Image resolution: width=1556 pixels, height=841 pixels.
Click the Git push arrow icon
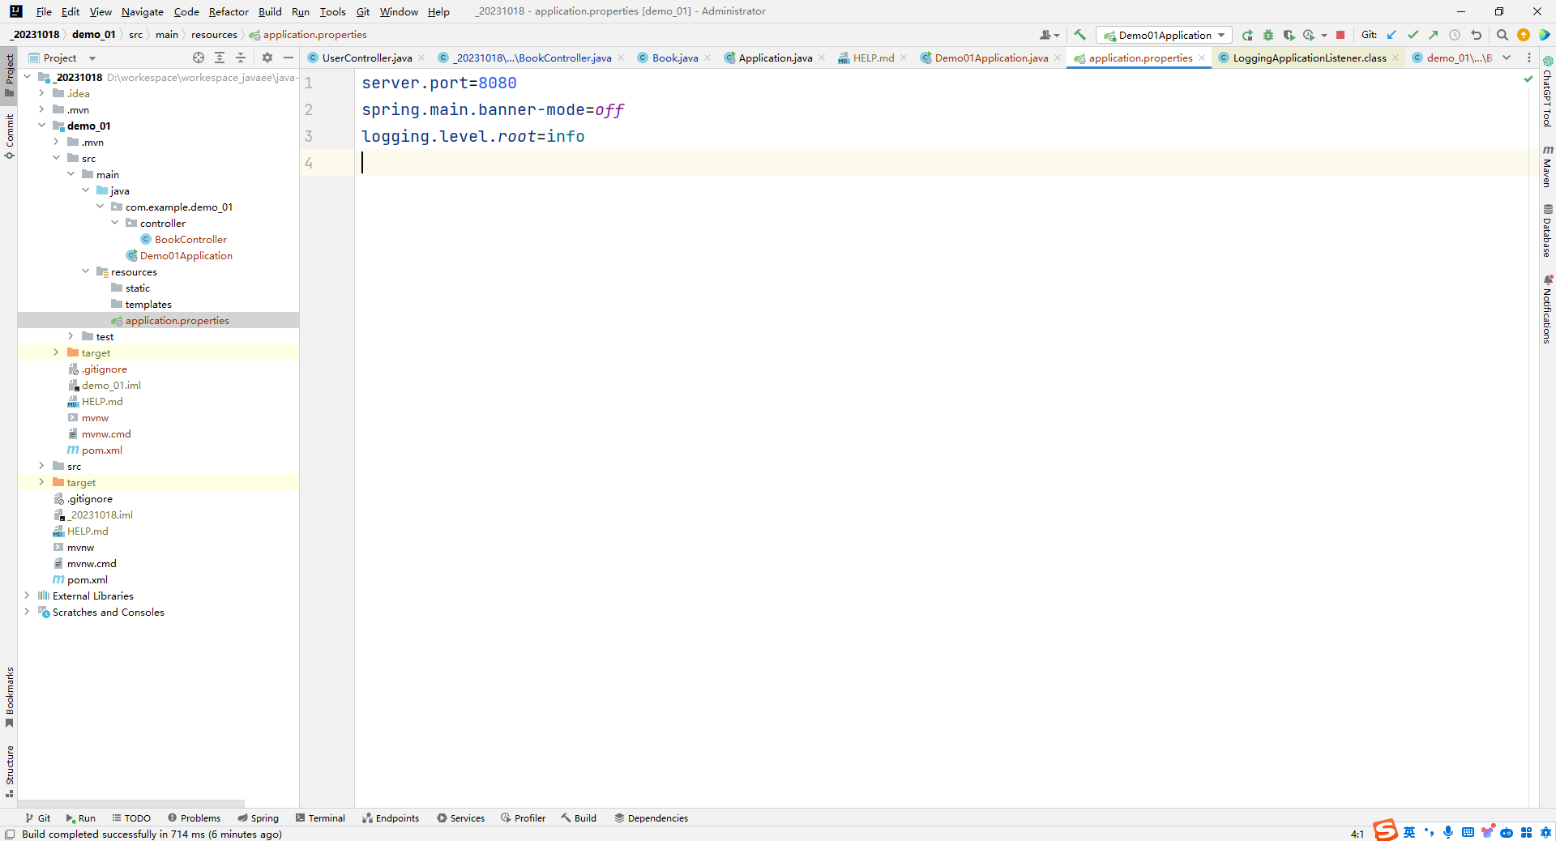tap(1434, 35)
